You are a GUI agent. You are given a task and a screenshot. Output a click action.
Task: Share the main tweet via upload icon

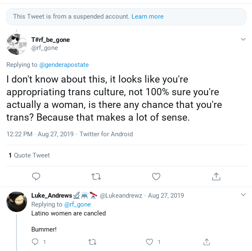pos(216,177)
